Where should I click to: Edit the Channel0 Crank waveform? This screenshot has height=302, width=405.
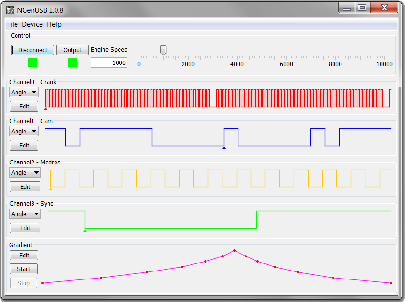click(24, 106)
